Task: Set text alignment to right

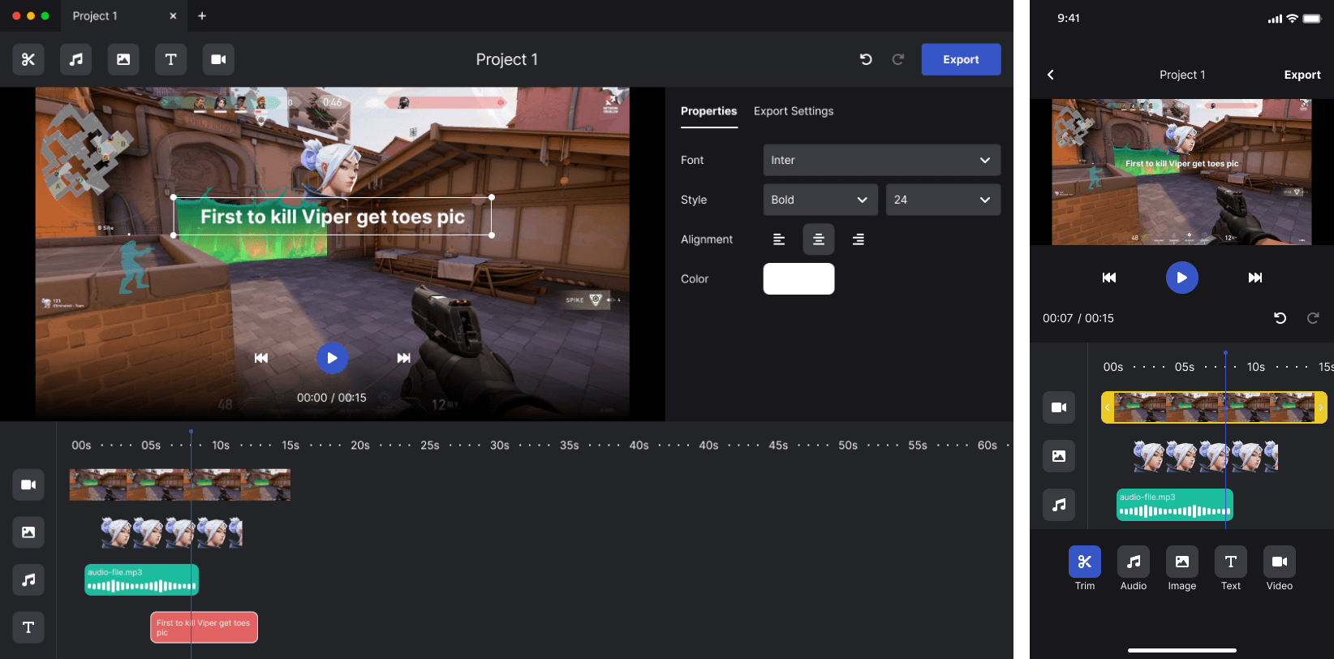Action: 858,239
